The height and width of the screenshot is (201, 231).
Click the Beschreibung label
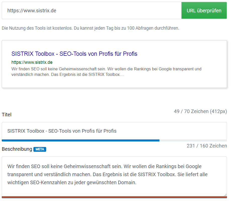point(17,149)
